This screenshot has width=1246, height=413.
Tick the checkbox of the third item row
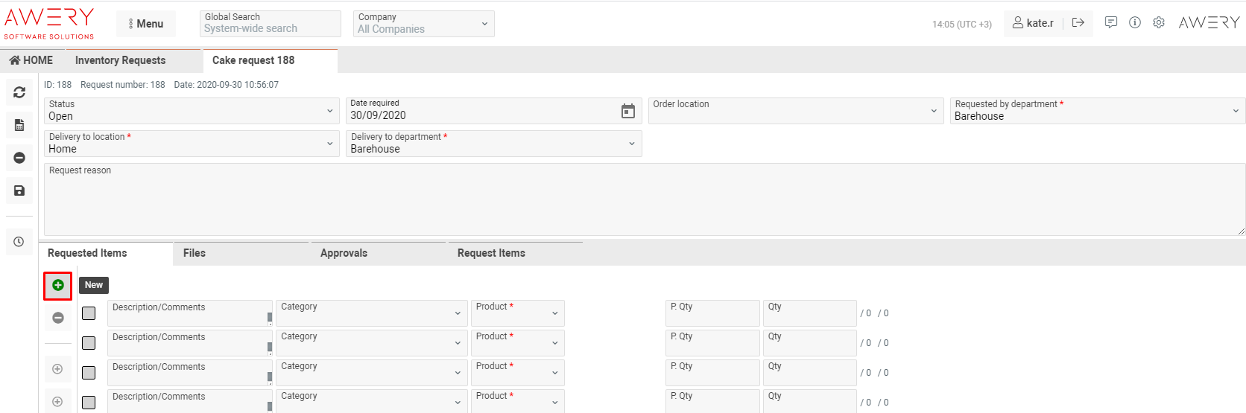tap(89, 373)
